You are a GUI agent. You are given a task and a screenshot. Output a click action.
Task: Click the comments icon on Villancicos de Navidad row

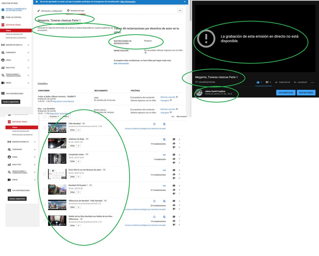174,201
